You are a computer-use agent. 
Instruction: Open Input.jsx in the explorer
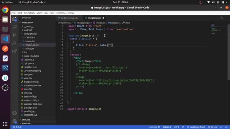[x=29, y=49]
